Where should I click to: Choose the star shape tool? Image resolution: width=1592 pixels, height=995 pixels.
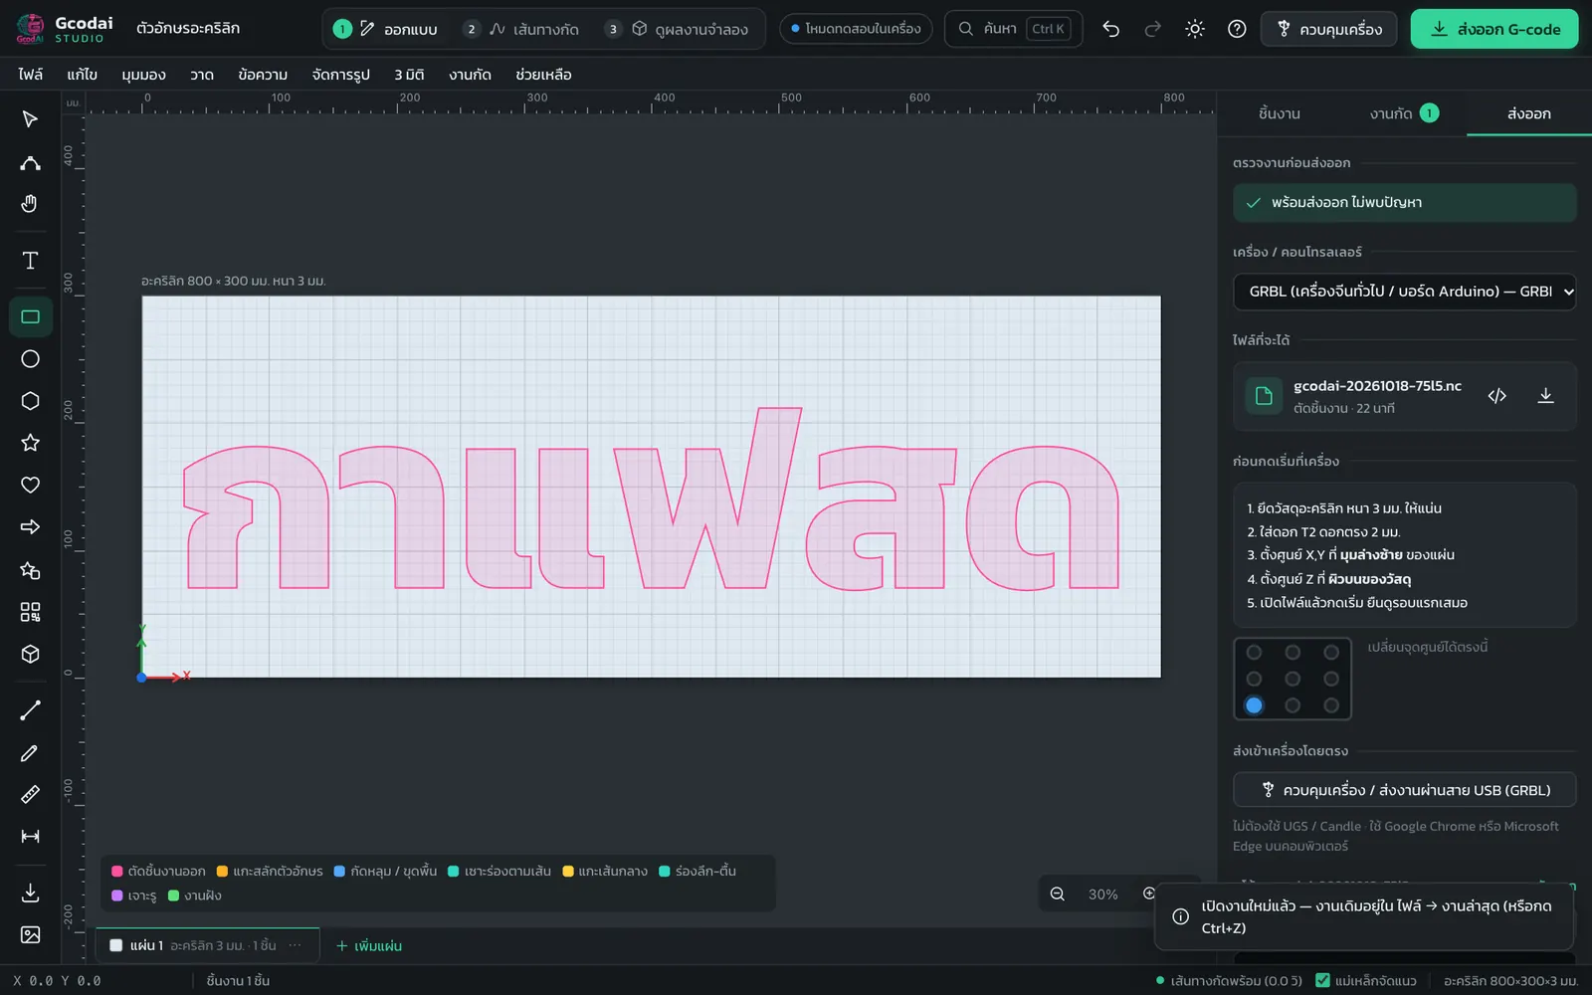coord(30,443)
